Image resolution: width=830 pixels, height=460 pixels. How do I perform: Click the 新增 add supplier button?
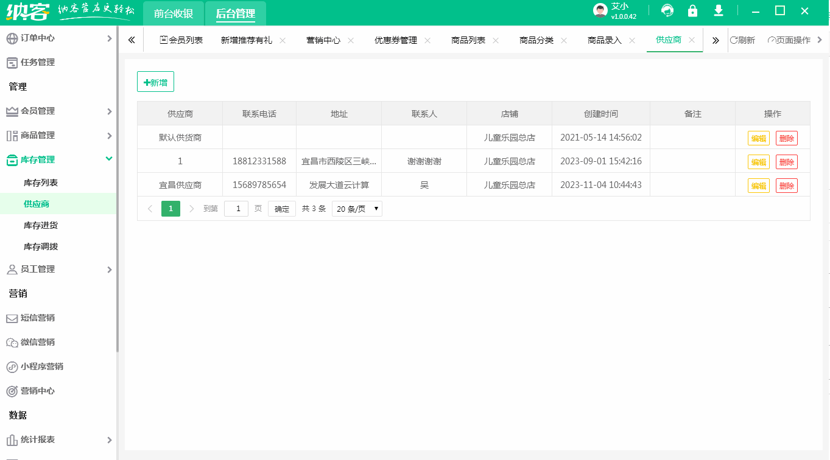coord(155,81)
